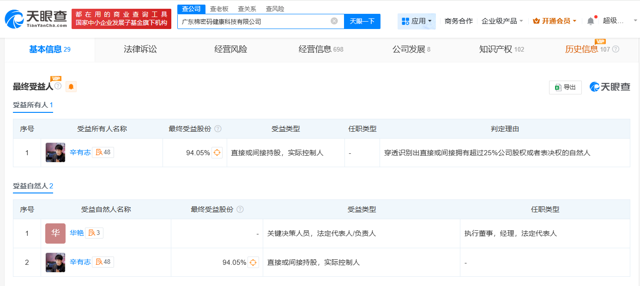Click penetration icon next to 94.05% shareholding

217,152
